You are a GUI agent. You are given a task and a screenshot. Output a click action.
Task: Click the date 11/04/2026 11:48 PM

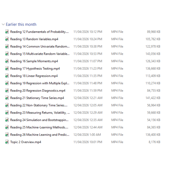88,83
